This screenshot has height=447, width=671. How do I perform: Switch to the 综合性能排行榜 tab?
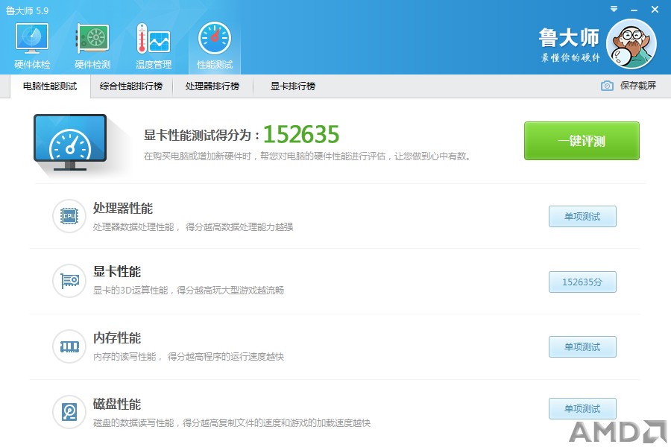(x=131, y=86)
